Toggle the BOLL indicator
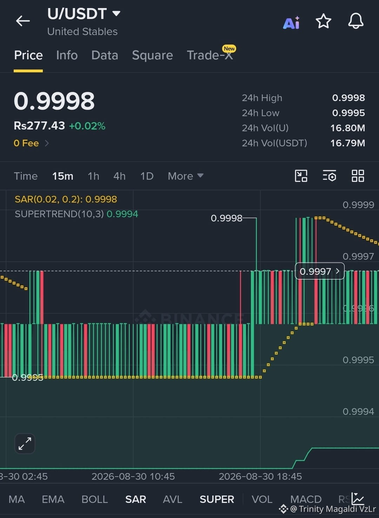 pos(94,499)
